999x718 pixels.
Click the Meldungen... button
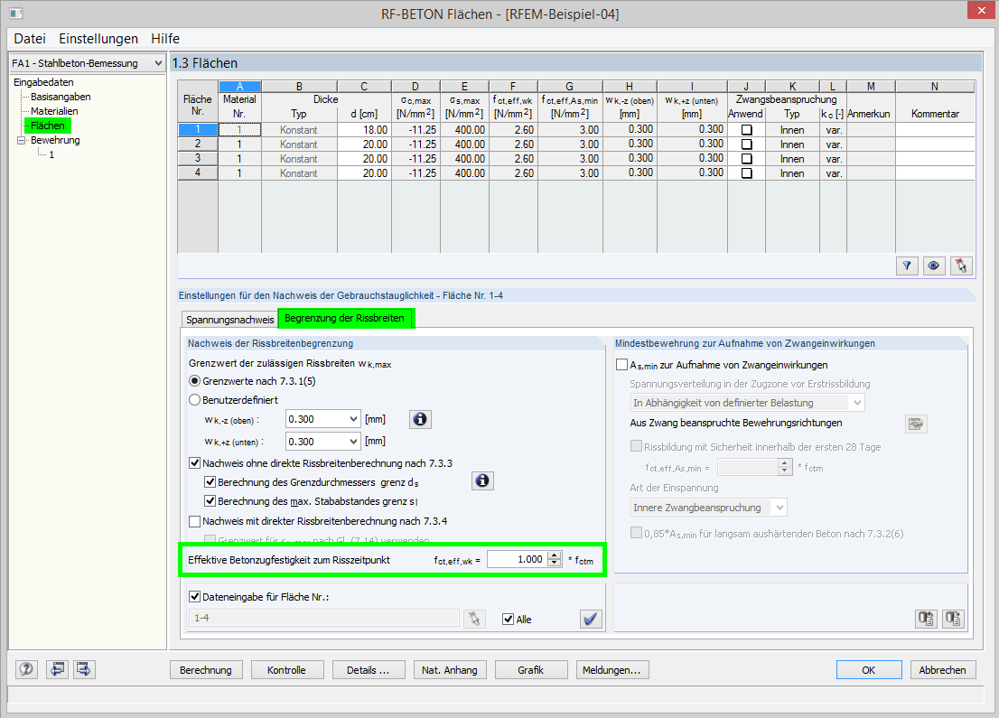612,669
